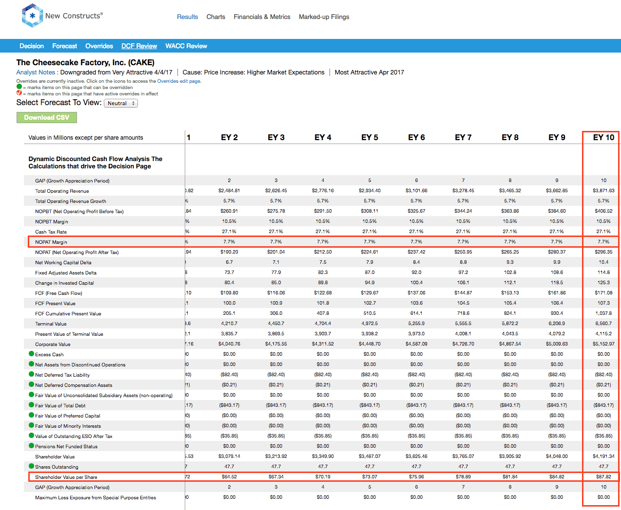
Task: Click override icon for Outstanding ESO After Tax
Action: pos(31,436)
